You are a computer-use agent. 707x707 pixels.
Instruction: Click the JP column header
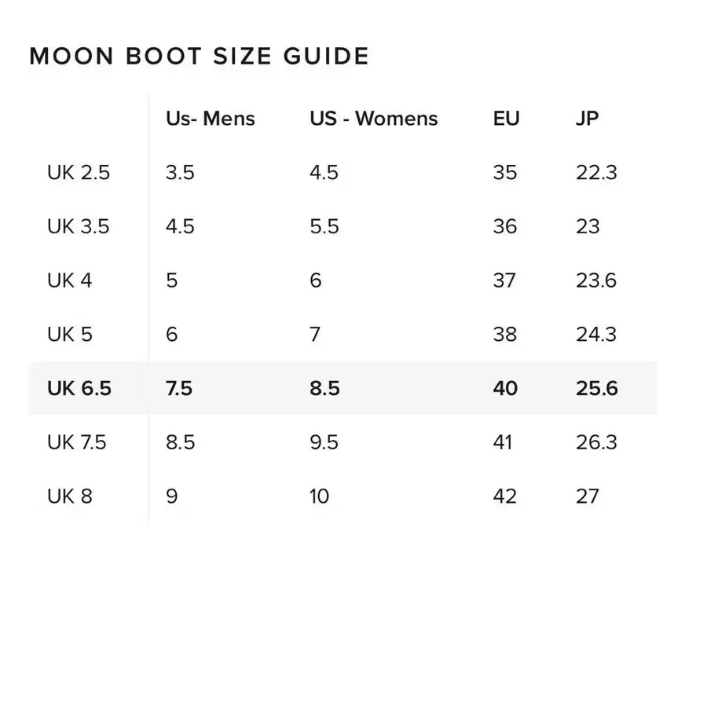[587, 119]
